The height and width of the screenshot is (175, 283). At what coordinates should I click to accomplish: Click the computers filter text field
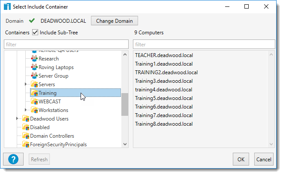click(x=204, y=44)
